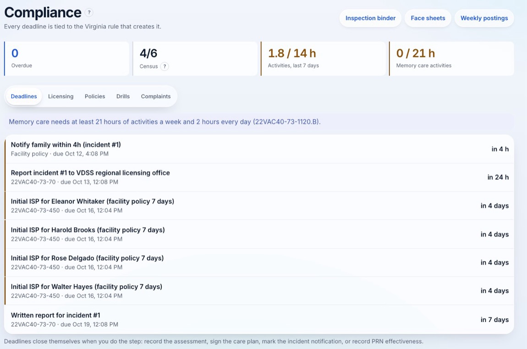Viewport: 527px width, 349px height.
Task: Select the Deadlines tab
Action: [x=24, y=96]
